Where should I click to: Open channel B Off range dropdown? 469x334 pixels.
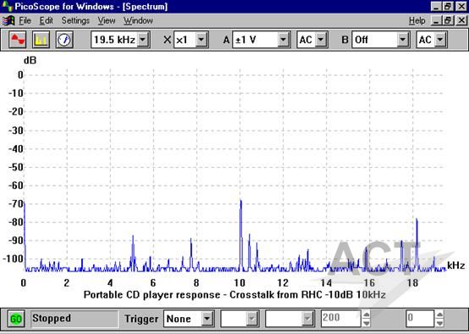tap(403, 40)
